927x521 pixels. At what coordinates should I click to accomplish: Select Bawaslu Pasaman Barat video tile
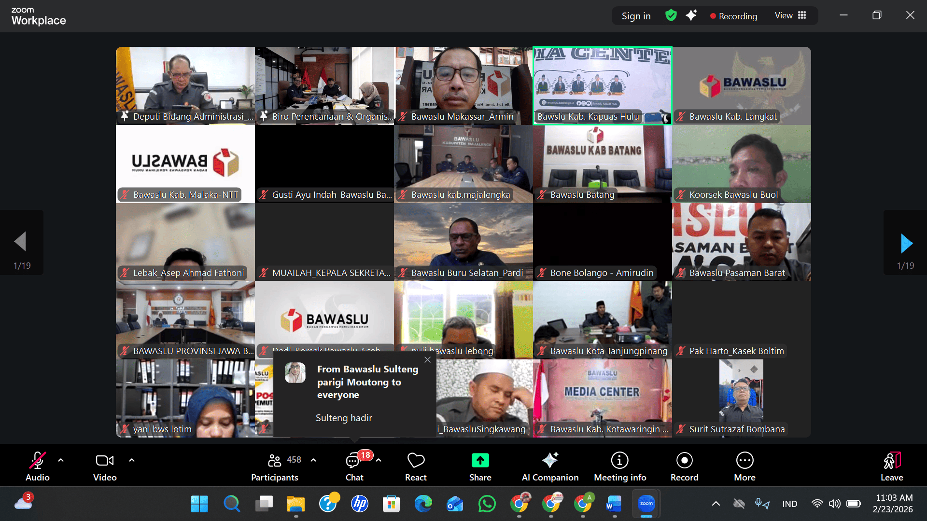point(742,242)
